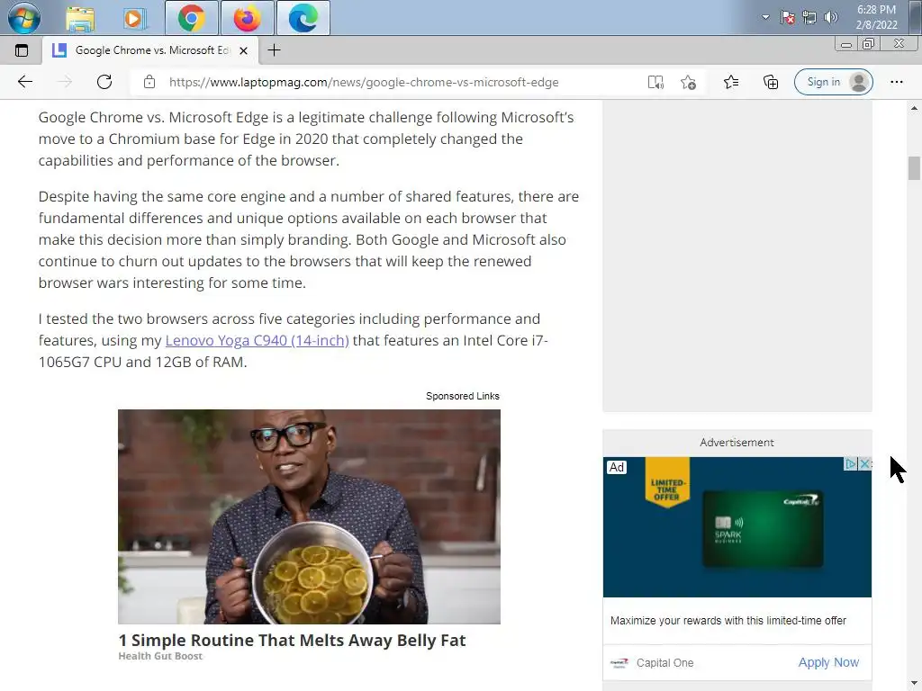Screen dimensions: 922x691
Task: Open Edge Settings and more menu
Action: pyautogui.click(x=897, y=82)
